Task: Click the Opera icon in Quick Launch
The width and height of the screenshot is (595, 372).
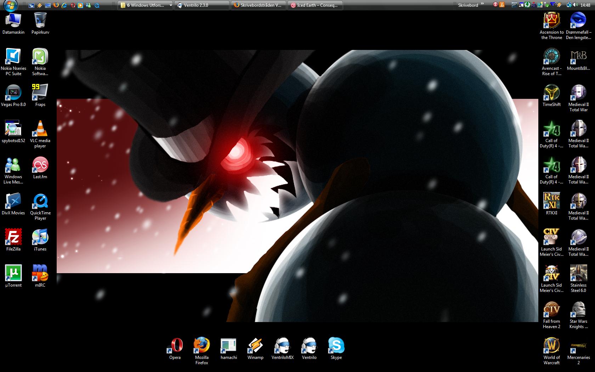Action: tap(72, 5)
